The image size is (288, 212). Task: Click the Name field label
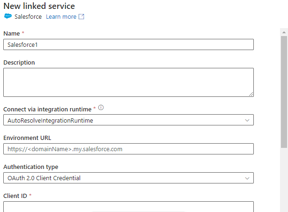pyautogui.click(x=12, y=34)
